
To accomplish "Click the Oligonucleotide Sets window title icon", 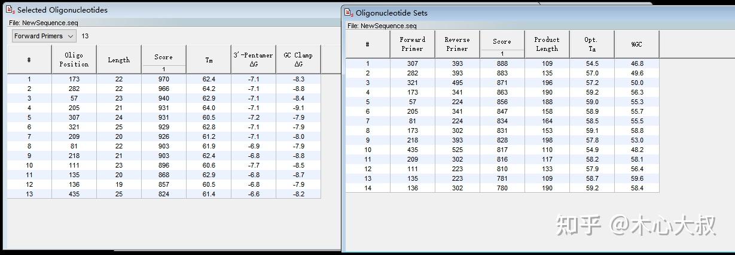I will point(349,13).
